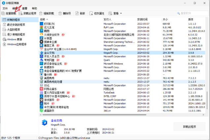This screenshot has height=140, width=210.
Task: Select 最近安装的程序 in the sidebar
Action: (16, 24)
